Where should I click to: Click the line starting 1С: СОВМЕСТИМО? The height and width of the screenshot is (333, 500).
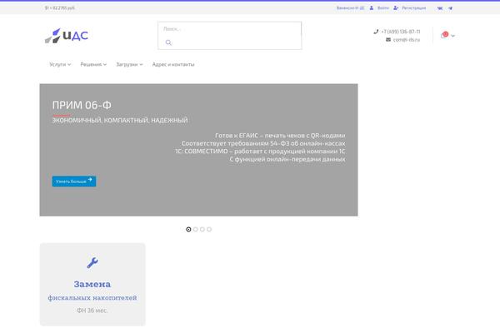click(260, 151)
